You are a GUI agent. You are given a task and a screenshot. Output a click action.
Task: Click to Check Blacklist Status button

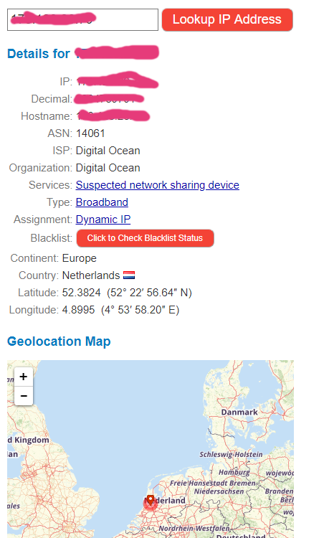pyautogui.click(x=146, y=238)
